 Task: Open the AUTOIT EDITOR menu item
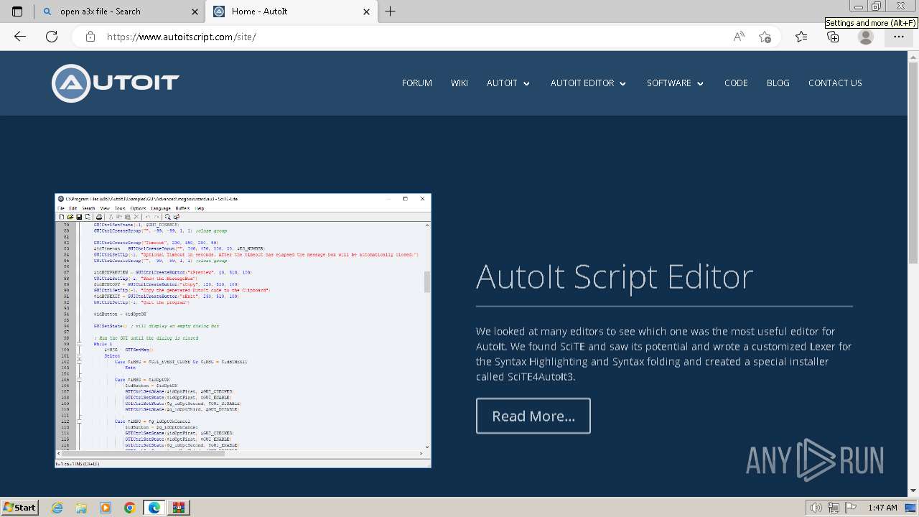(x=582, y=83)
